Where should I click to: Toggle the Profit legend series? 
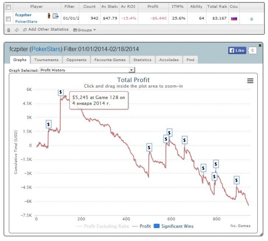tap(142, 226)
